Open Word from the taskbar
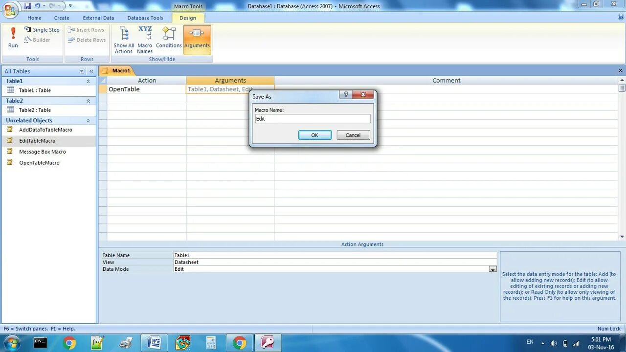The image size is (626, 352). coord(155,343)
